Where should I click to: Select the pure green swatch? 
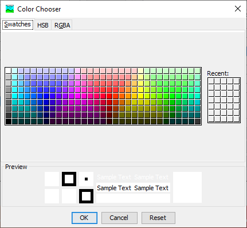[x=172, y=96]
